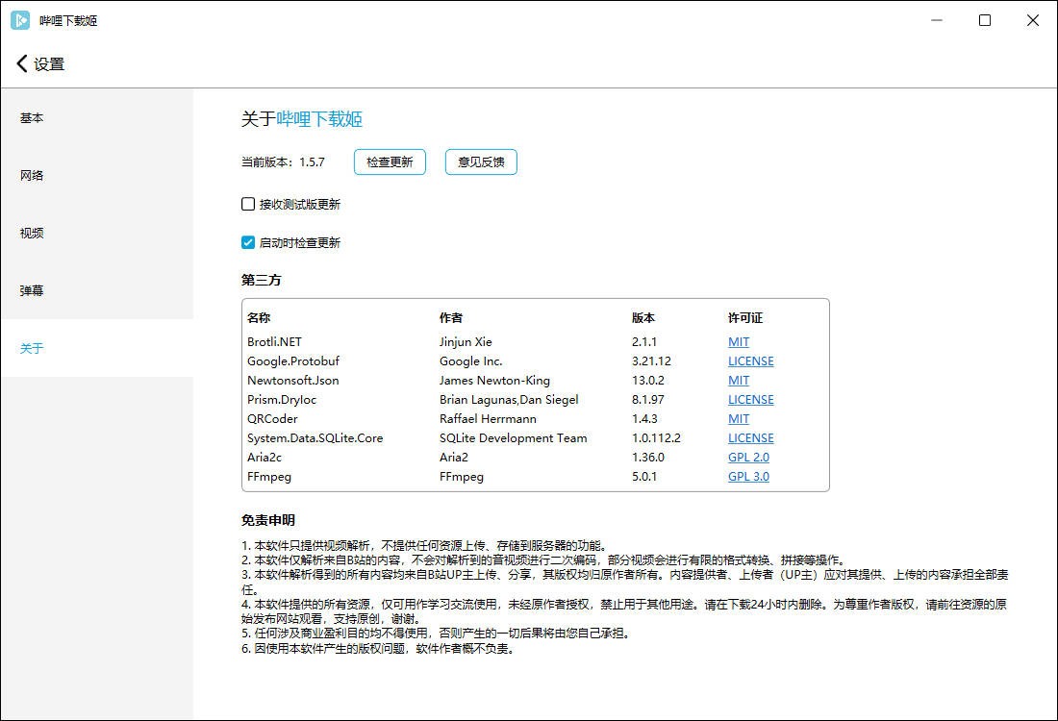This screenshot has height=721, width=1058.
Task: Click the version 5.0.1 cell
Action: point(644,476)
